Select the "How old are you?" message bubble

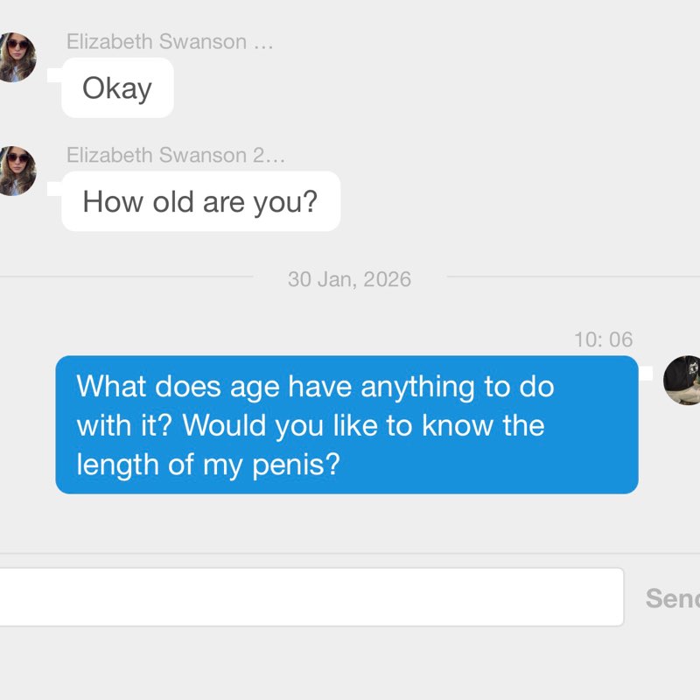coord(200,202)
